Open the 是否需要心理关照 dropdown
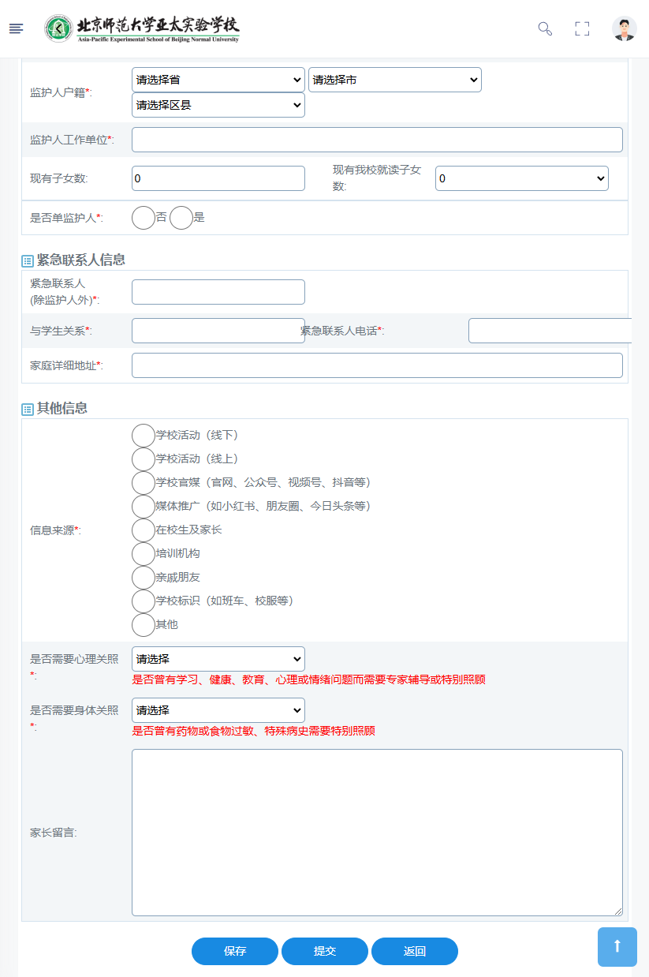649x977 pixels. coord(218,659)
